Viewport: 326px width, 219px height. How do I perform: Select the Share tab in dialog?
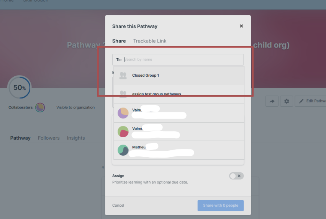(119, 41)
